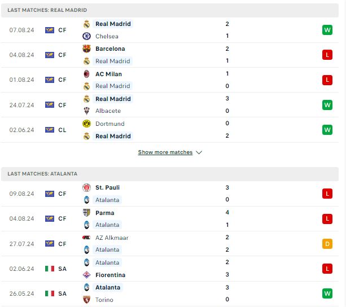The image size is (346, 307).
Task: Select the green W badge for Real Madrid vs Chelsea
Action: [327, 30]
